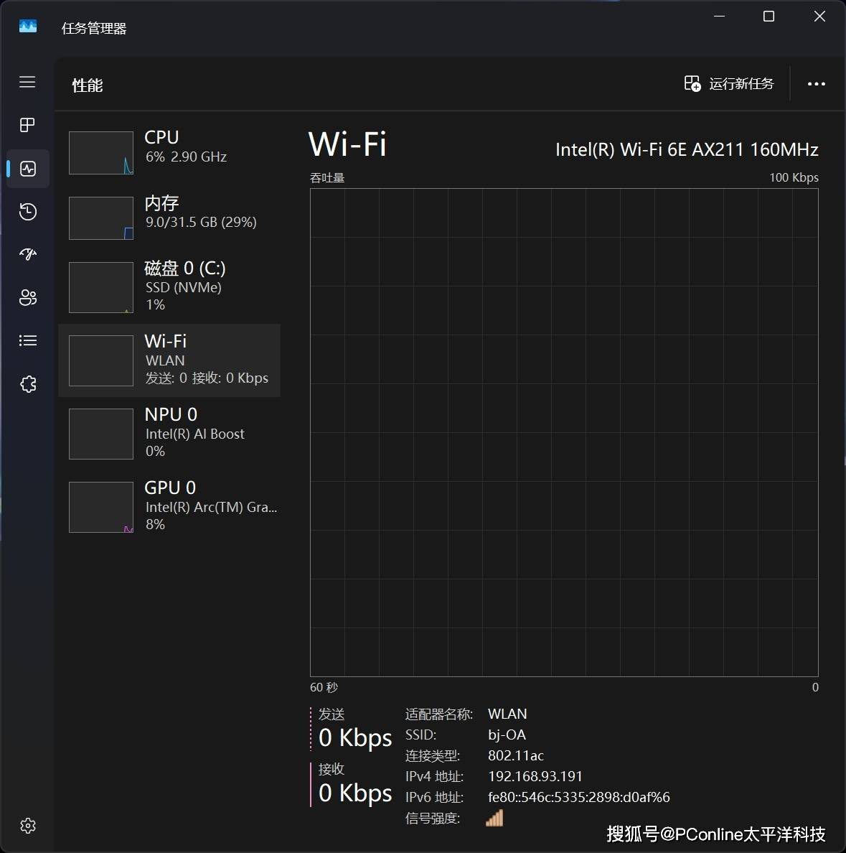The height and width of the screenshot is (853, 846).
Task: Open the Details list icon
Action: (27, 340)
